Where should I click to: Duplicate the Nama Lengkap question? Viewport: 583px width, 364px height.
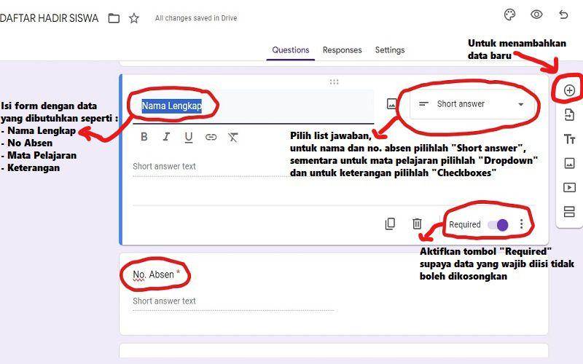coord(390,224)
